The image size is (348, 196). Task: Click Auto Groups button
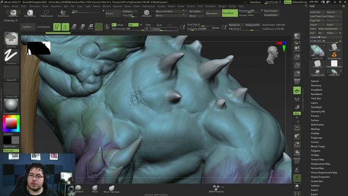coord(271,11)
